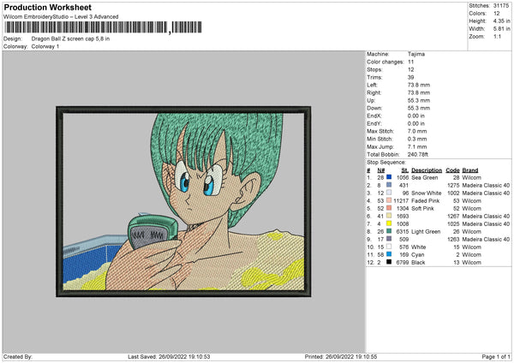Click the Height value 4.35 in
The image size is (514, 363).
pyautogui.click(x=502, y=21)
